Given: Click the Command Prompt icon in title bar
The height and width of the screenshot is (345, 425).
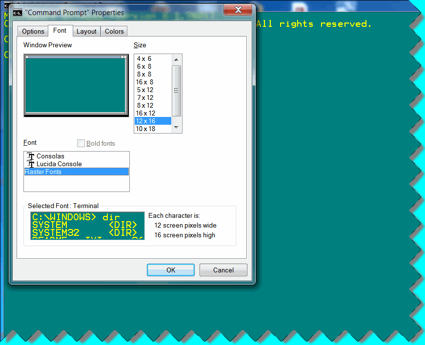Looking at the screenshot, I should [18, 13].
